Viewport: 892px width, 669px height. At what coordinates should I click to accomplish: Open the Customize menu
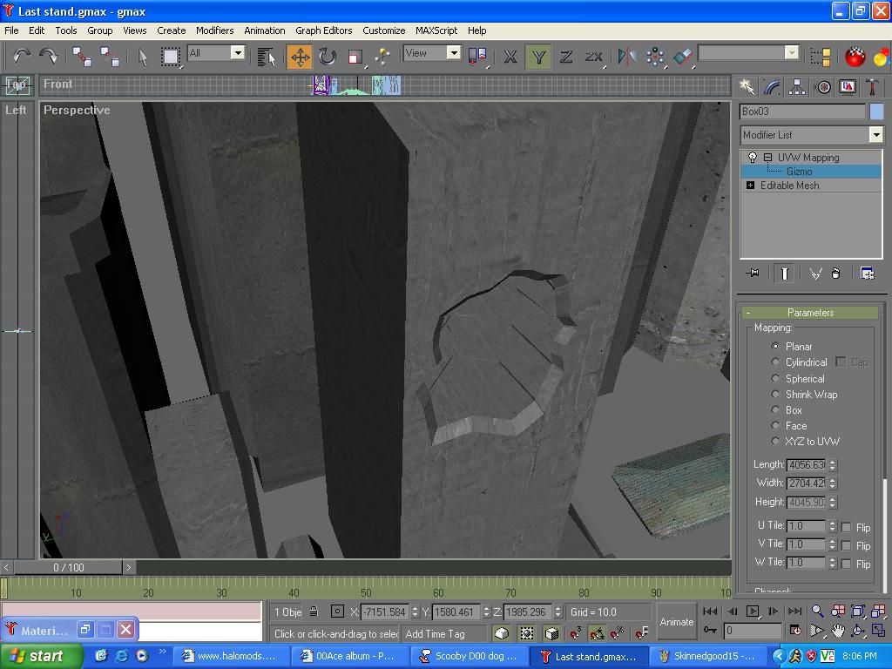pyautogui.click(x=384, y=30)
